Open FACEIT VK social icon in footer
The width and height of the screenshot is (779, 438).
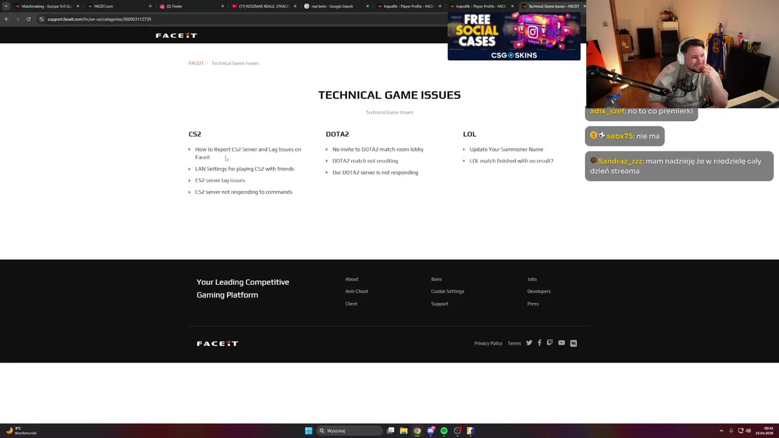click(573, 343)
